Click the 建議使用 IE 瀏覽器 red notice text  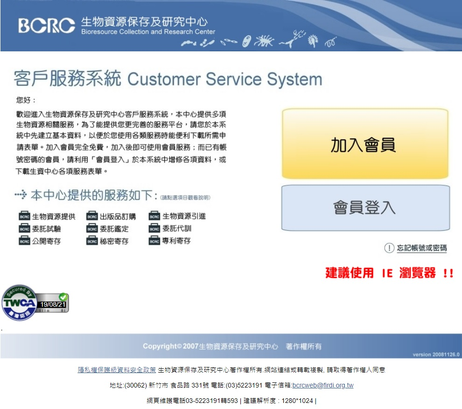coord(389,273)
